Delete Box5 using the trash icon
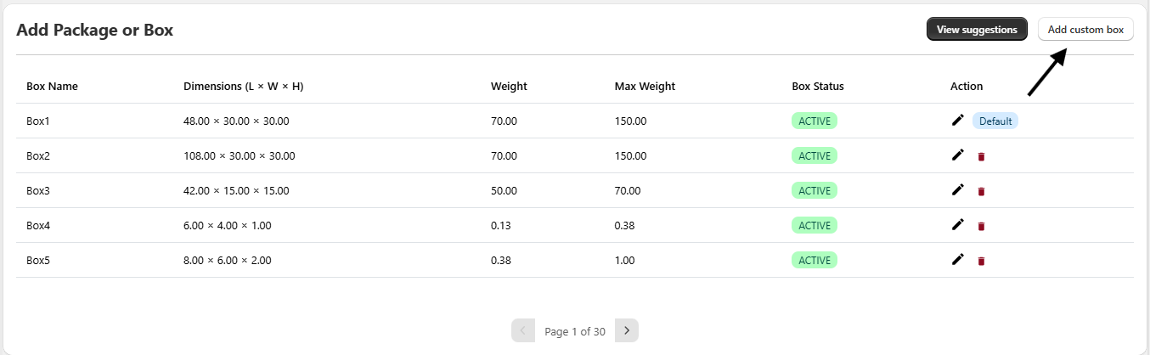 pos(981,261)
